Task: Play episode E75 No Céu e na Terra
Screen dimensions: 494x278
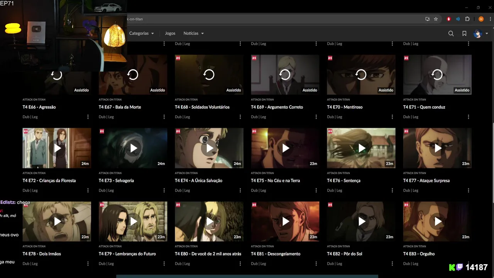Action: [285, 148]
